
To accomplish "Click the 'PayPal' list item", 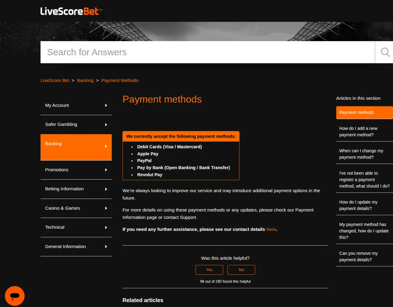I will point(144,161).
